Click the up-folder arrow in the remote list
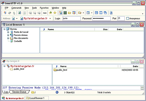The image size is (146, 101). [x=56, y=67]
